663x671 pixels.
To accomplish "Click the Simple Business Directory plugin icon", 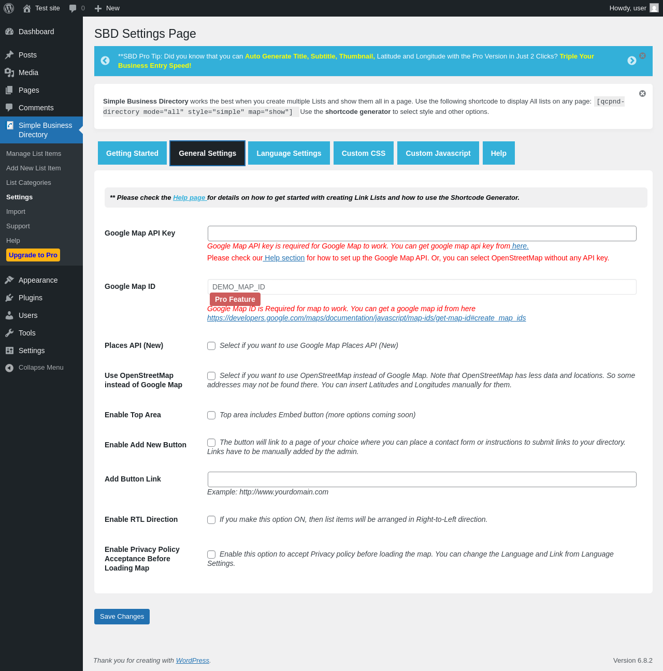I will pyautogui.click(x=10, y=125).
